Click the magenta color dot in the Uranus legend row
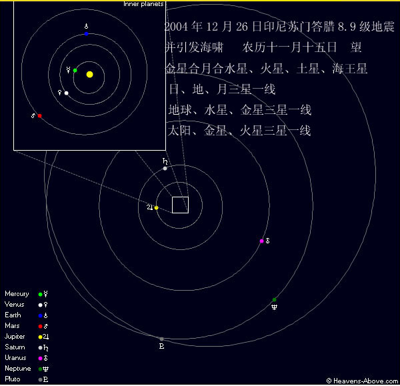 [x=40, y=358]
